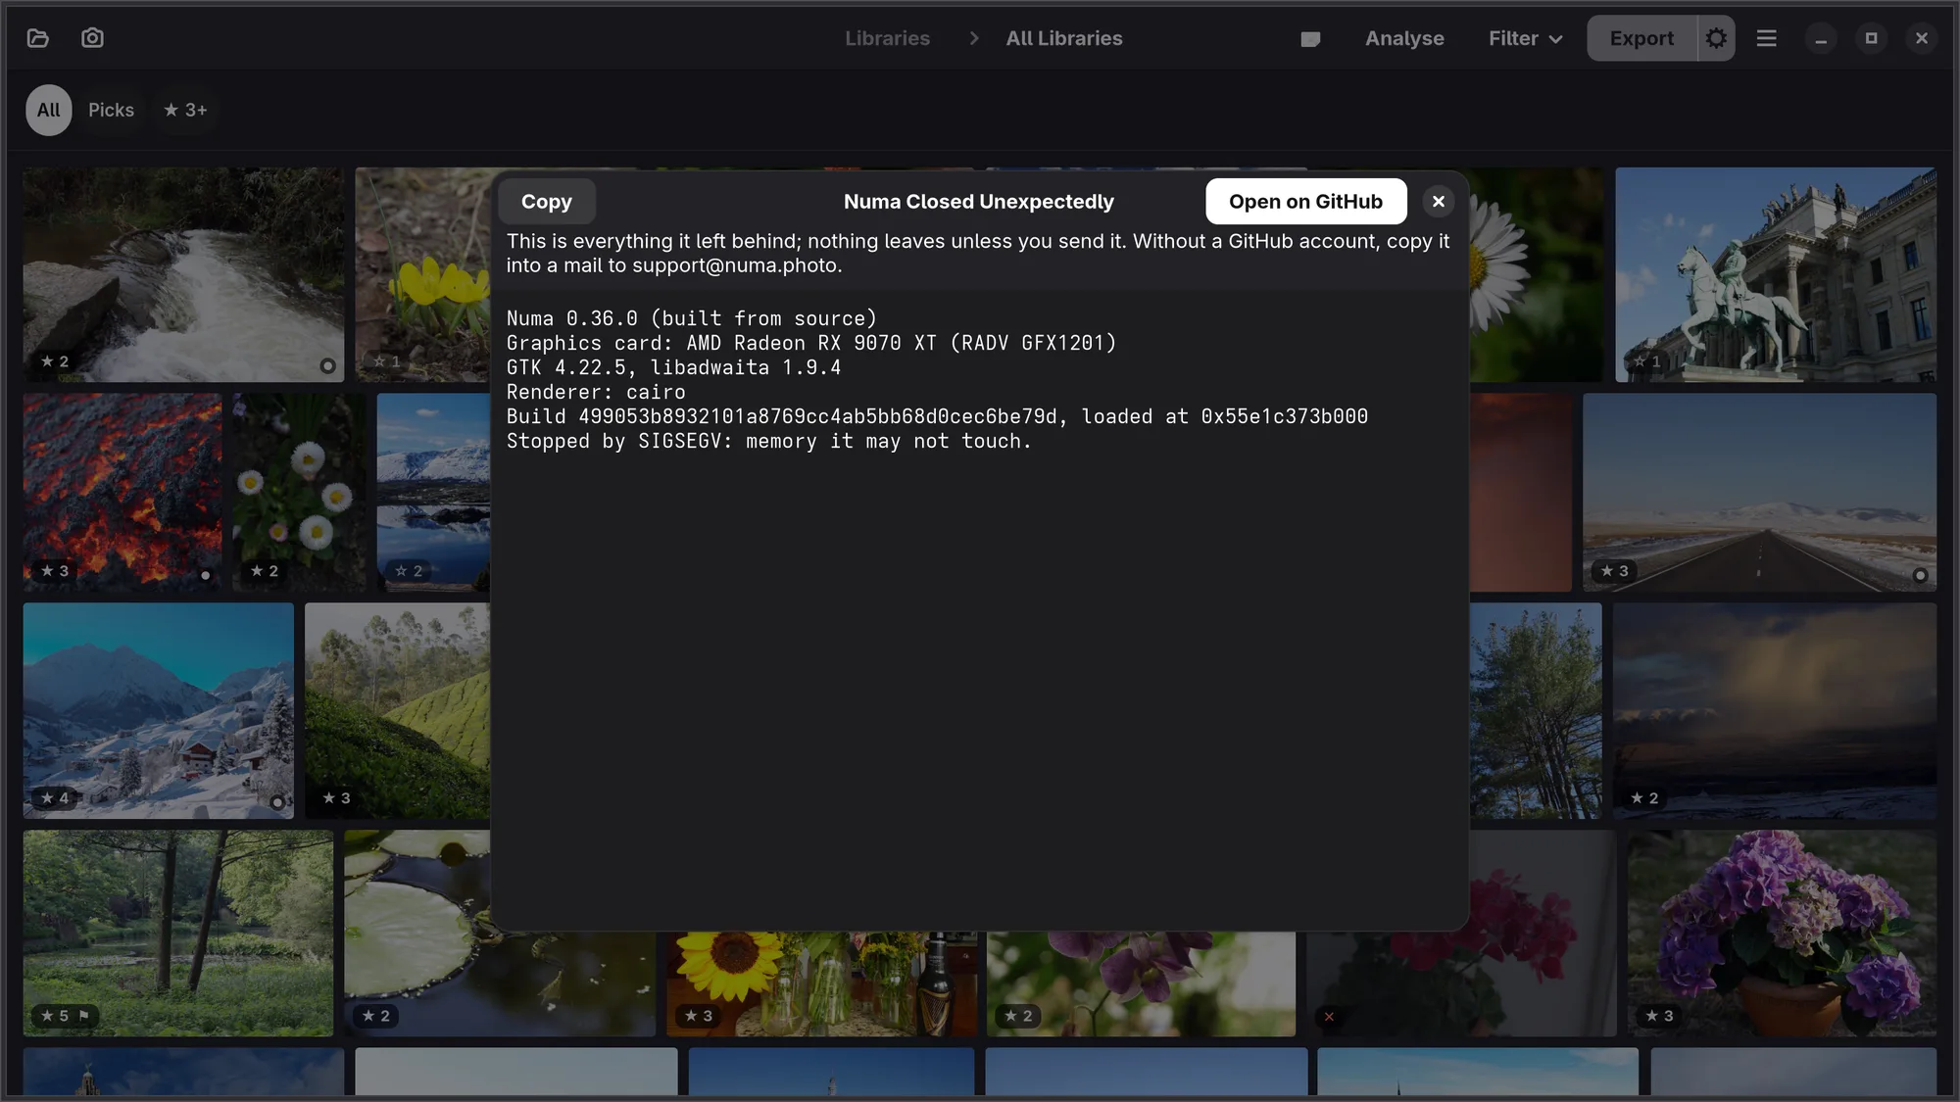
Task: Click circle marker on waterfall photo
Action: (327, 366)
